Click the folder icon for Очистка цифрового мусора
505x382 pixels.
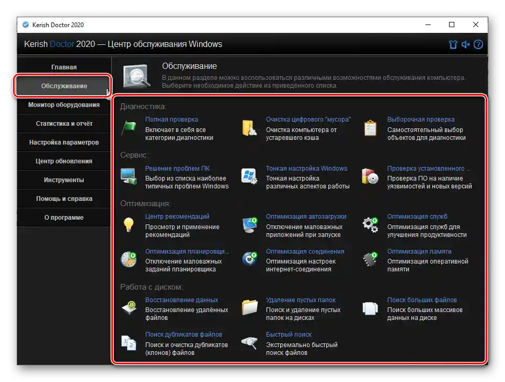[249, 128]
